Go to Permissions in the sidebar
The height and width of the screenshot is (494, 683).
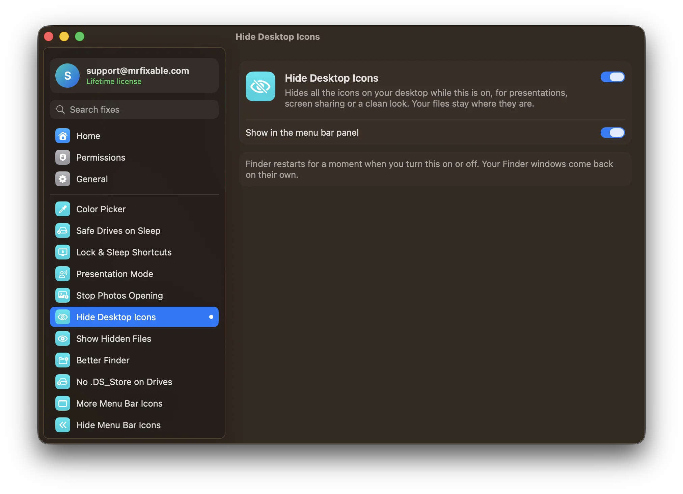pos(134,157)
